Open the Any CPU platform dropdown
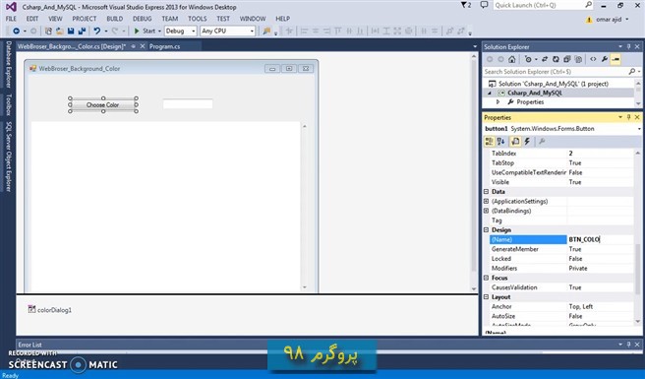This screenshot has height=379, width=645. coord(227,31)
